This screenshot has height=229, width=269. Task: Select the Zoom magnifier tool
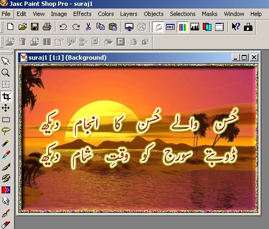6,73
